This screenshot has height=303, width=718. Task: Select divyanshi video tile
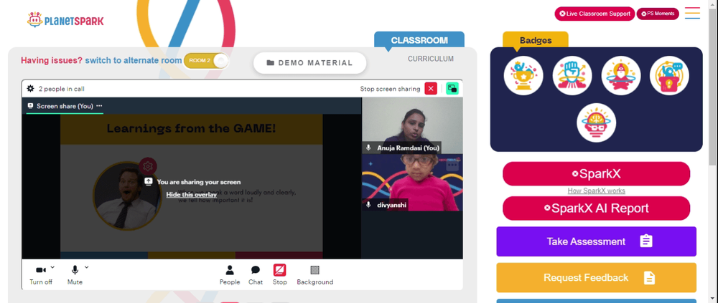coord(412,183)
